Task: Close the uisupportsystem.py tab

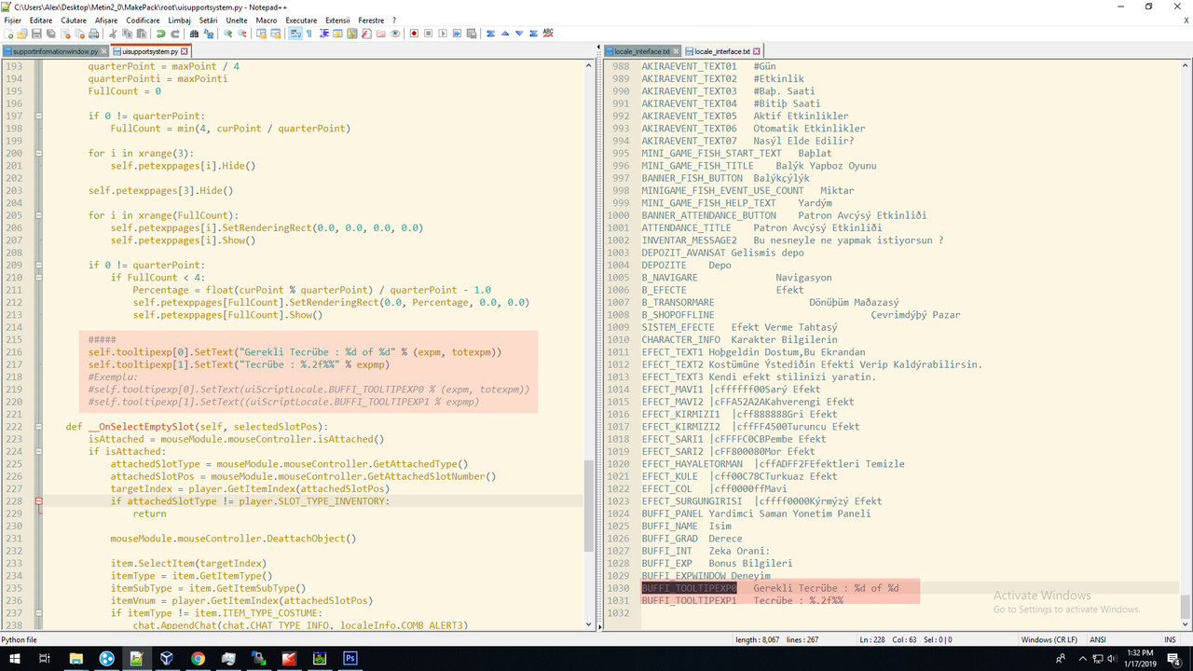Action: pyautogui.click(x=185, y=51)
